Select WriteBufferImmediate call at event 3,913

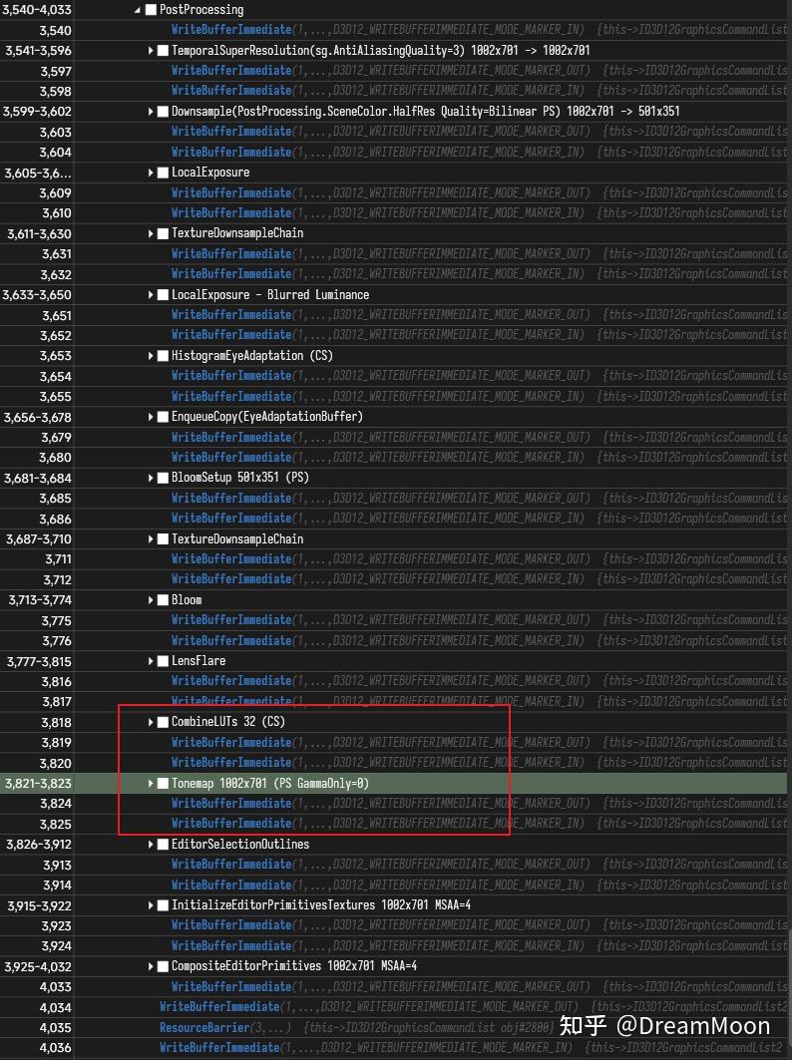coord(231,865)
